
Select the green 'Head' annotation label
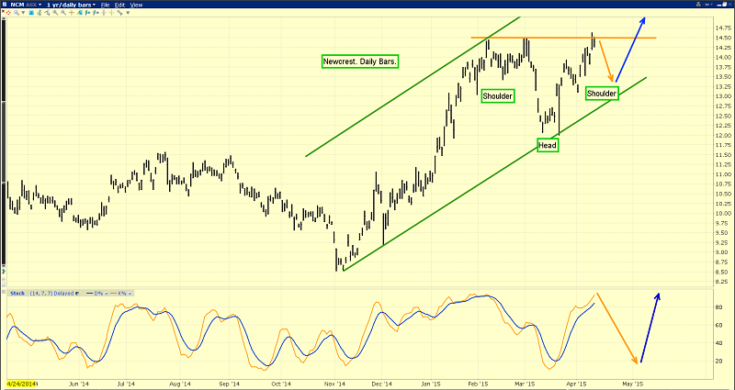tap(547, 144)
